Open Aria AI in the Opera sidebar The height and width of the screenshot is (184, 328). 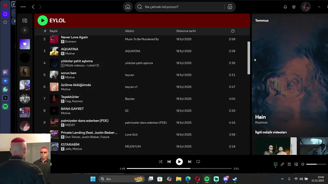coord(5,72)
